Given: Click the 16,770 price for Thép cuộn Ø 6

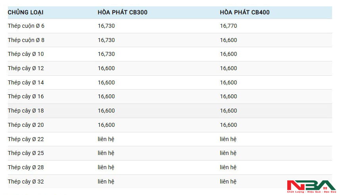Looking at the screenshot, I should click(229, 26).
